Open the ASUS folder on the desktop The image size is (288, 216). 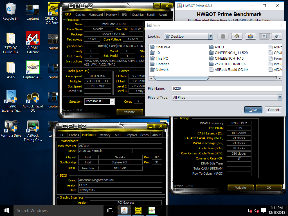[11, 70]
